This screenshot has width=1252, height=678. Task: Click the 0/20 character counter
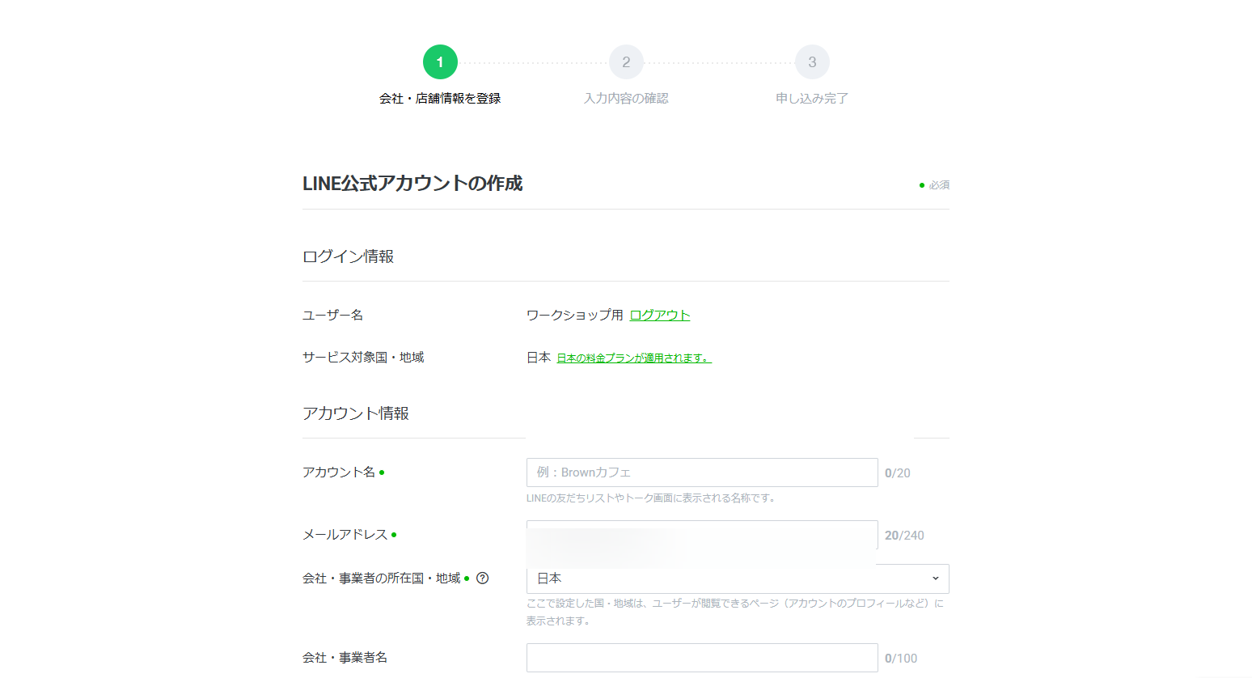[x=897, y=472]
